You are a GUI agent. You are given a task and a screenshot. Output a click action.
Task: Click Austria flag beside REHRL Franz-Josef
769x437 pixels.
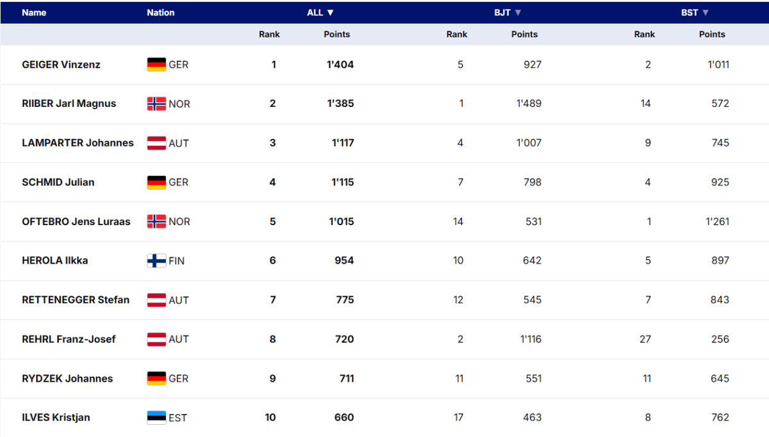click(x=156, y=339)
